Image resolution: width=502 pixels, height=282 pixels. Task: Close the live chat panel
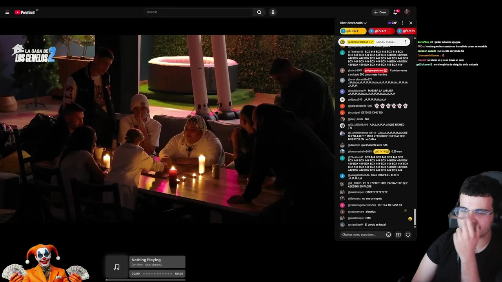coord(411,23)
